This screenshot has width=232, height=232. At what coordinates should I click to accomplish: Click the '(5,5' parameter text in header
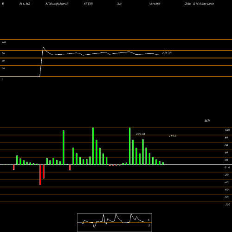(119, 4)
